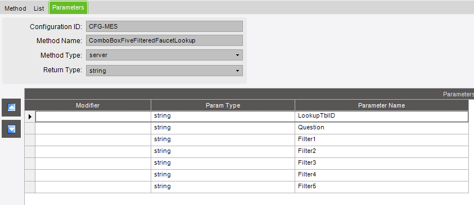
Task: Click the Filter5 row header selector
Action: coord(30,187)
